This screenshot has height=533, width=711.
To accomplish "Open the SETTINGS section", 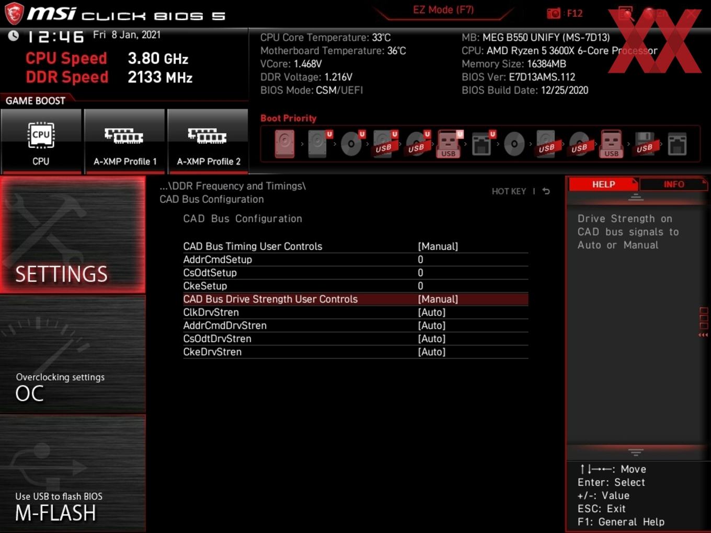I will pos(73,235).
